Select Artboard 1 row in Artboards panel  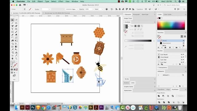[x=171, y=75]
